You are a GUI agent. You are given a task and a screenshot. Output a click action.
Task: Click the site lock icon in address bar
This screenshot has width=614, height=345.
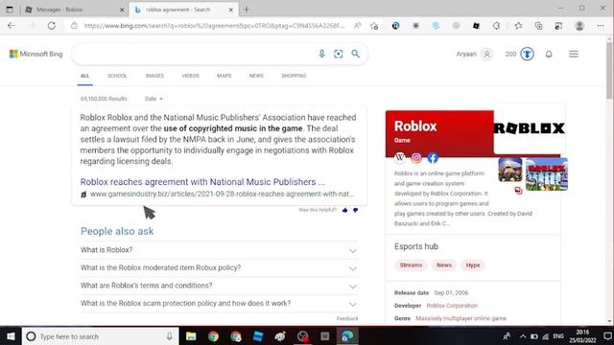[x=74, y=26]
